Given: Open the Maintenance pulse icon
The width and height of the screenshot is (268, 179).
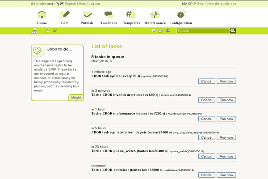Looking at the screenshot, I should coord(155,15).
